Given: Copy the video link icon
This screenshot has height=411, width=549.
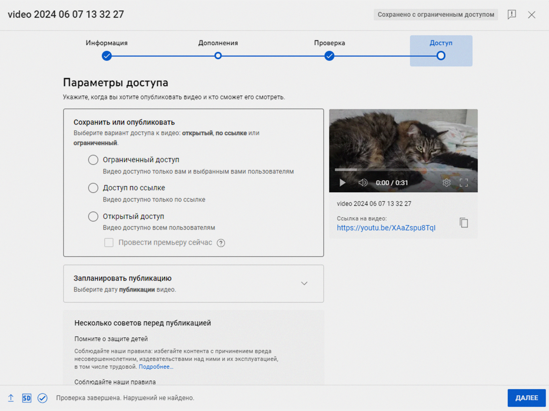Looking at the screenshot, I should click(463, 223).
